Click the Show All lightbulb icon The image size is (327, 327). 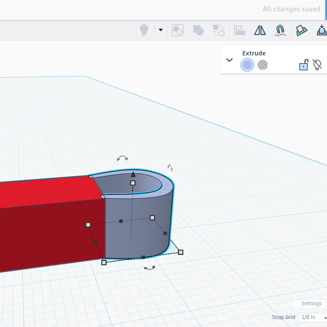(x=144, y=30)
